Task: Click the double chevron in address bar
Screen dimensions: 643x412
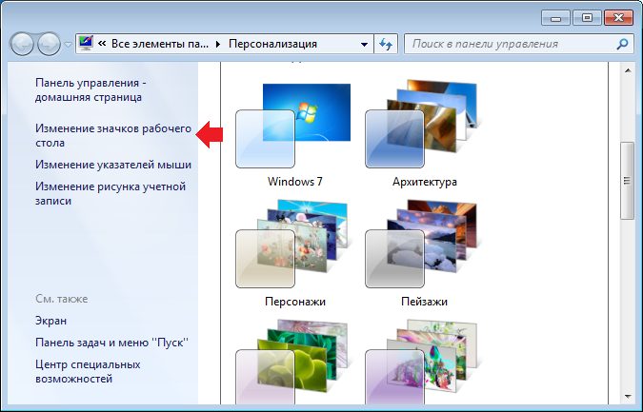Action: click(x=103, y=44)
